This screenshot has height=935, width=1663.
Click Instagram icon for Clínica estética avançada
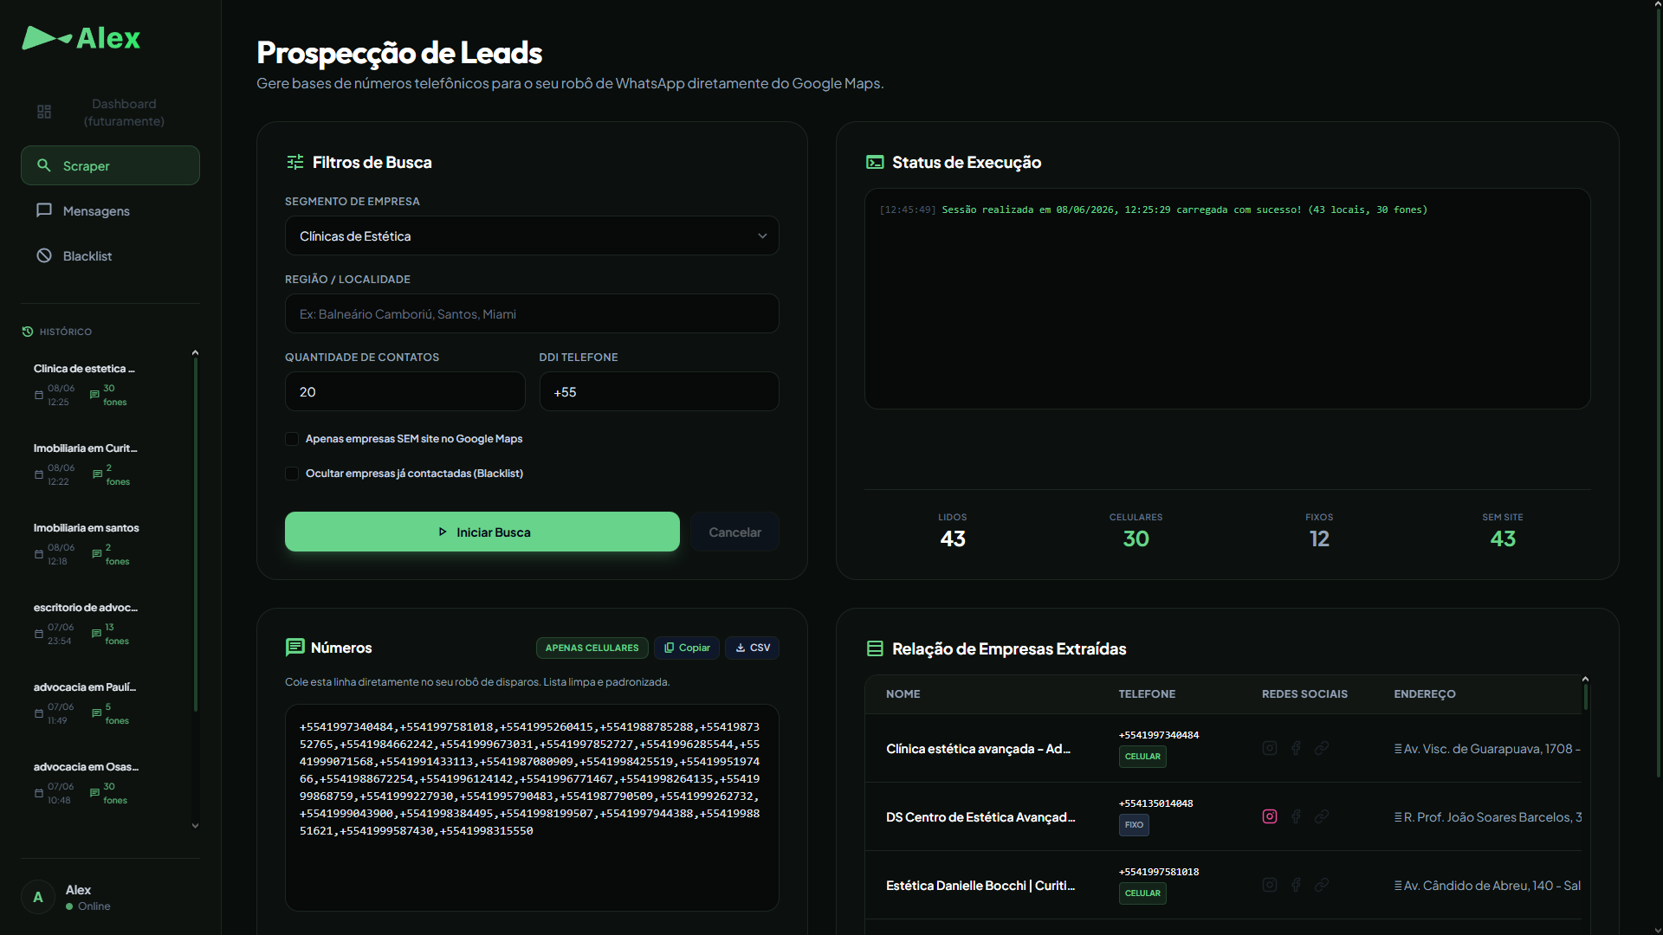pyautogui.click(x=1270, y=748)
